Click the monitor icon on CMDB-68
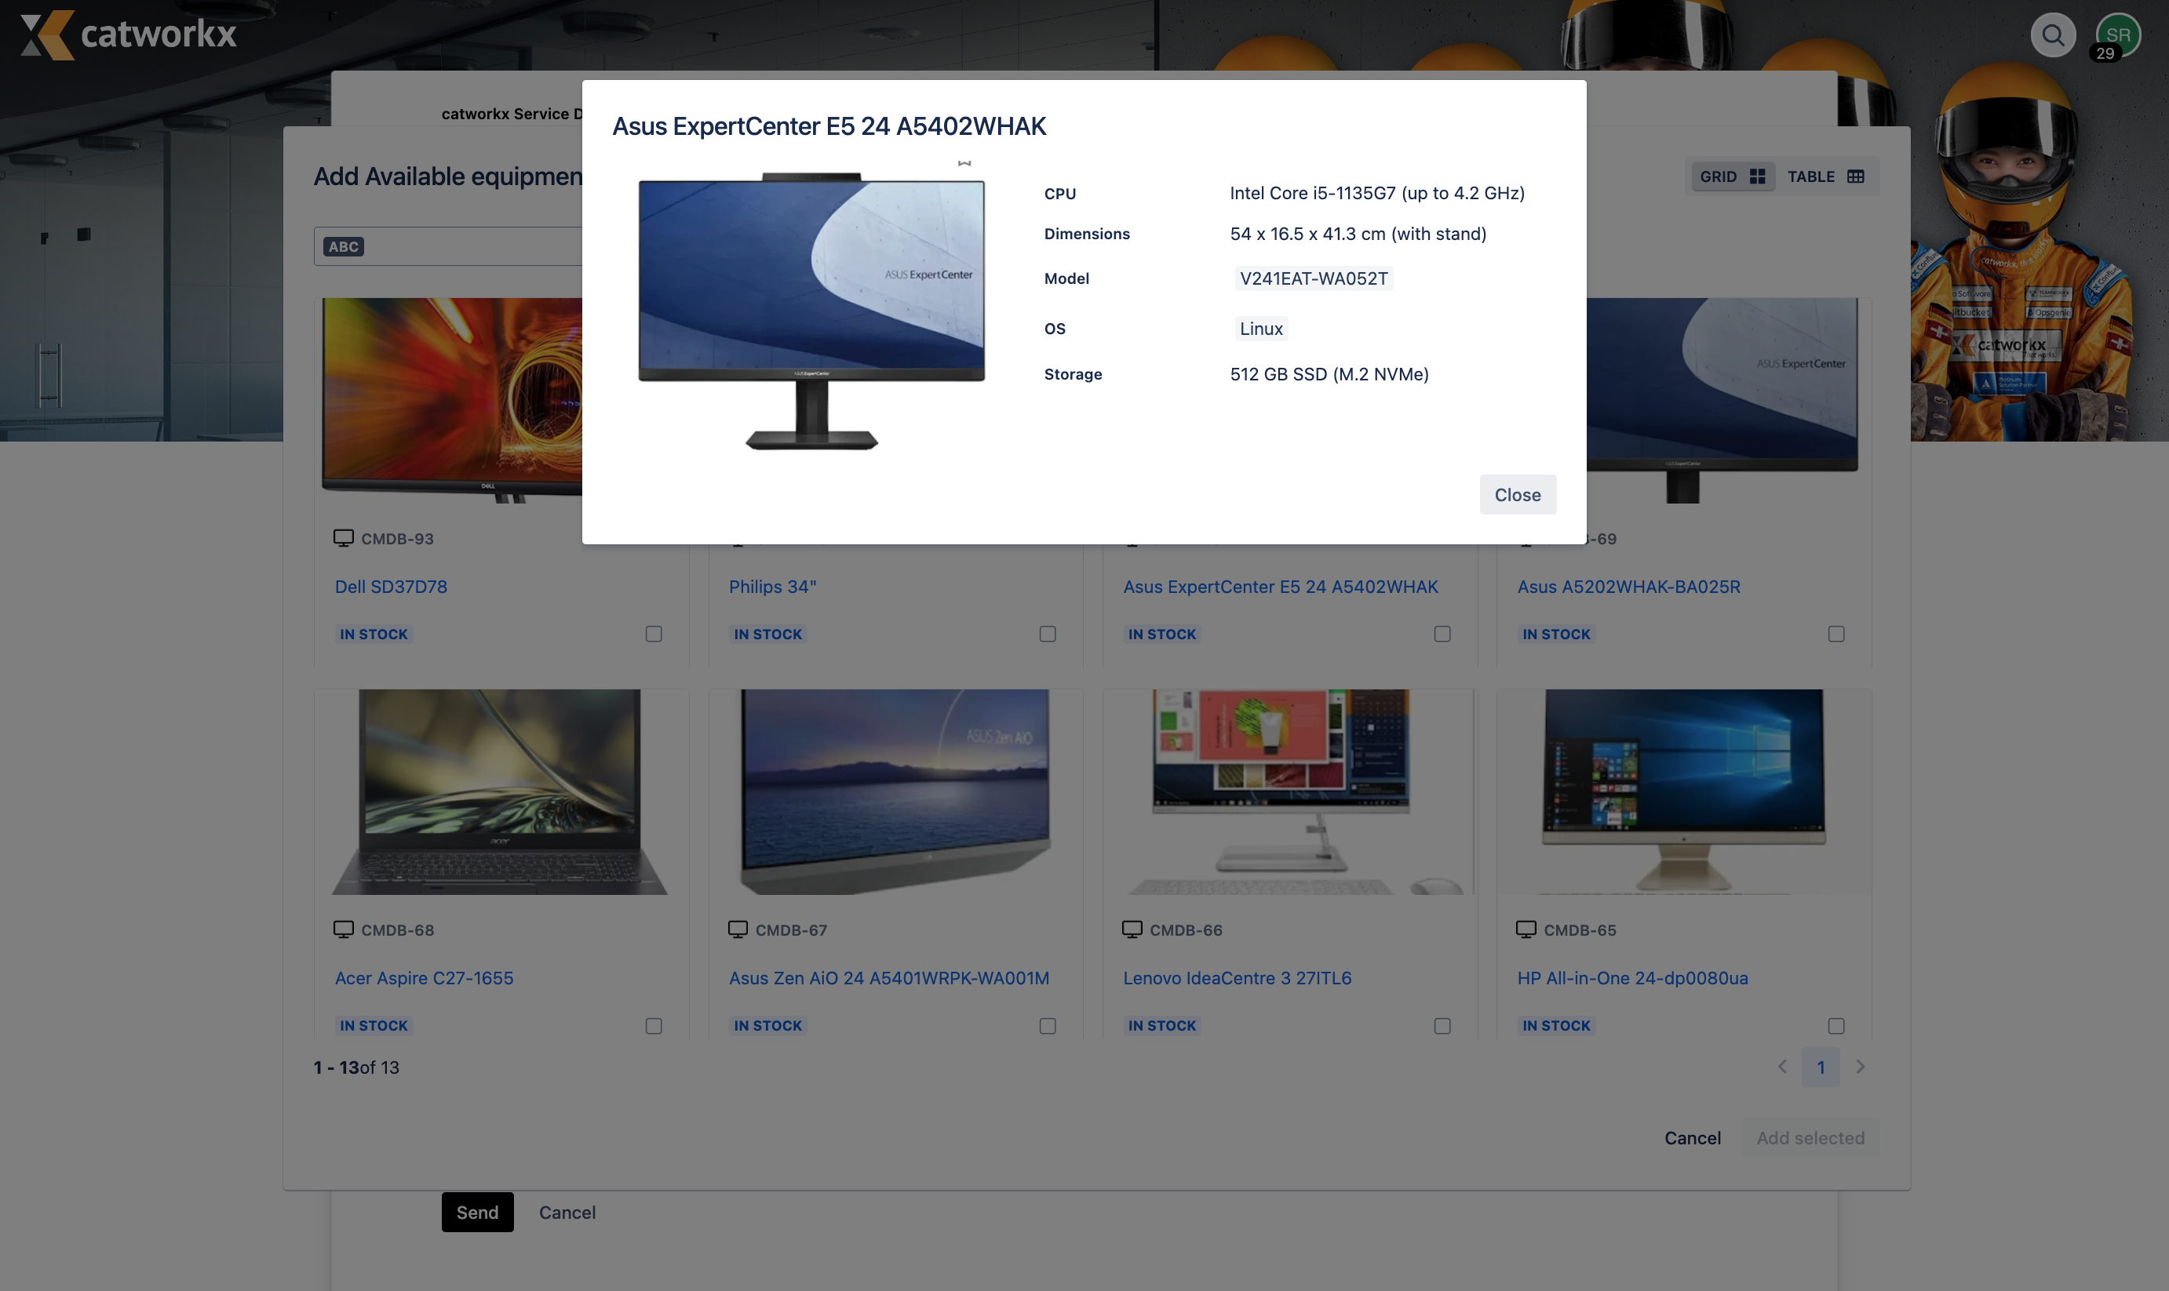Image resolution: width=2169 pixels, height=1291 pixels. click(x=341, y=930)
